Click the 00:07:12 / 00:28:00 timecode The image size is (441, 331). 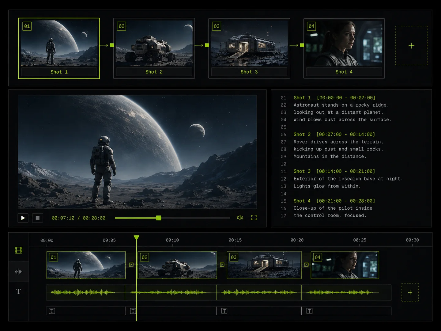pos(78,218)
